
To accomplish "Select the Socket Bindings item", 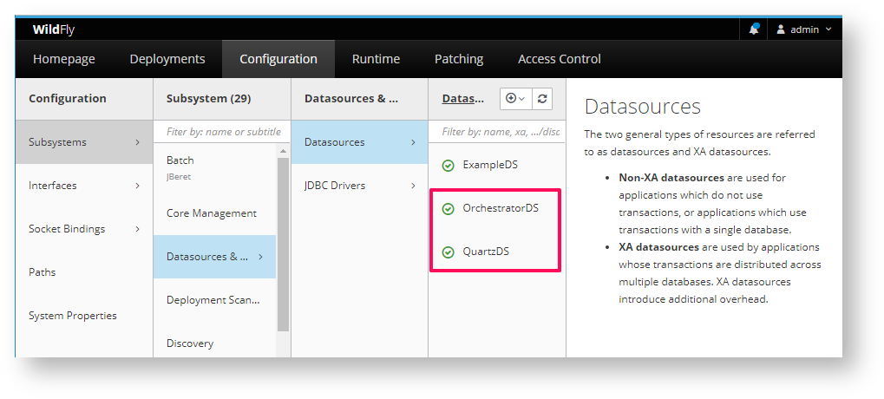I will click(x=84, y=229).
